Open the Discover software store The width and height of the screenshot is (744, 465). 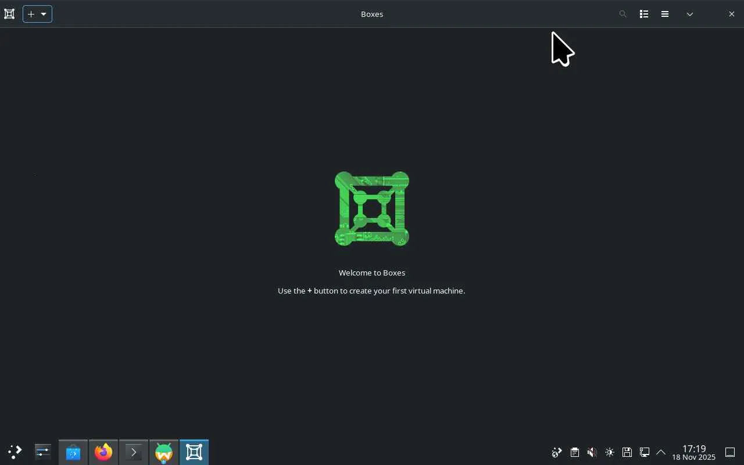pyautogui.click(x=73, y=452)
